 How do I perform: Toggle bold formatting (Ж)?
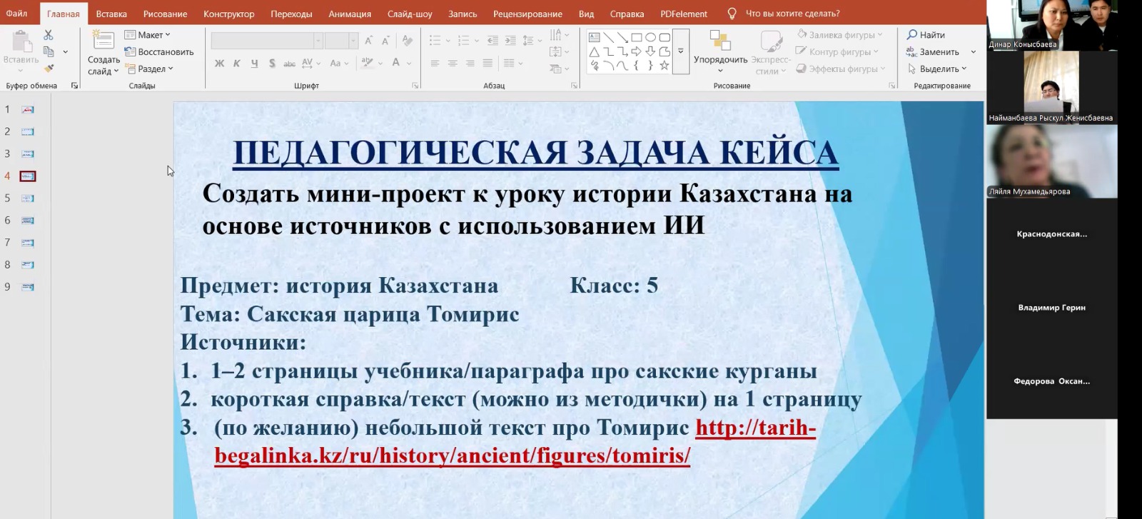(x=219, y=64)
